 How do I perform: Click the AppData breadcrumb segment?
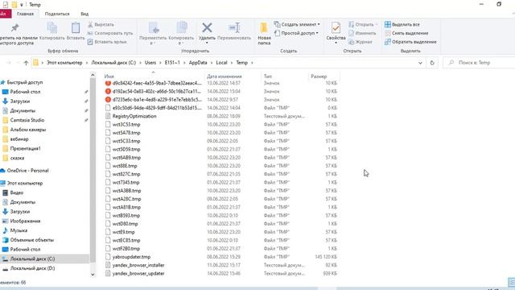click(x=198, y=63)
